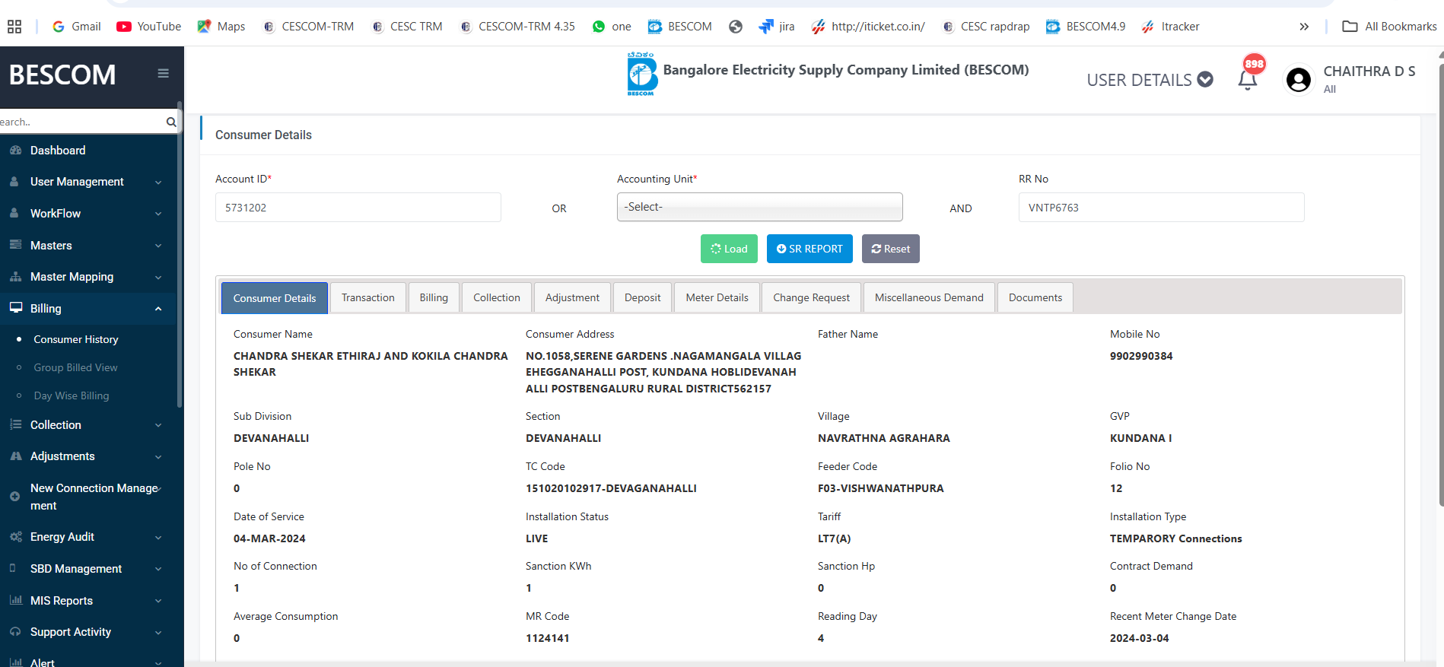Click the unnamed globe bookmark icon
The width and height of the screenshot is (1444, 667).
(x=736, y=27)
